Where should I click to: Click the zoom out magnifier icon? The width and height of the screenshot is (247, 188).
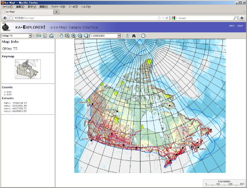80,36
